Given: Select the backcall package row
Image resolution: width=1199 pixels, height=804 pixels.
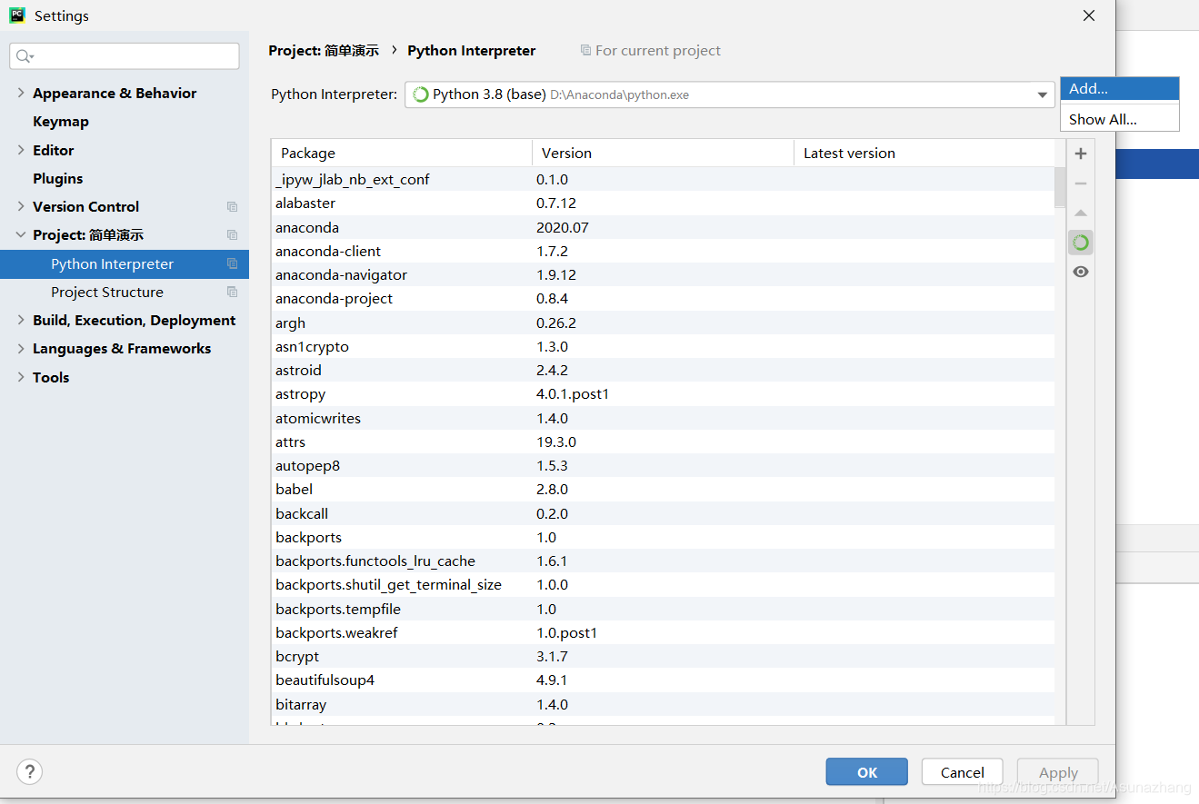Looking at the screenshot, I should pyautogui.click(x=663, y=513).
